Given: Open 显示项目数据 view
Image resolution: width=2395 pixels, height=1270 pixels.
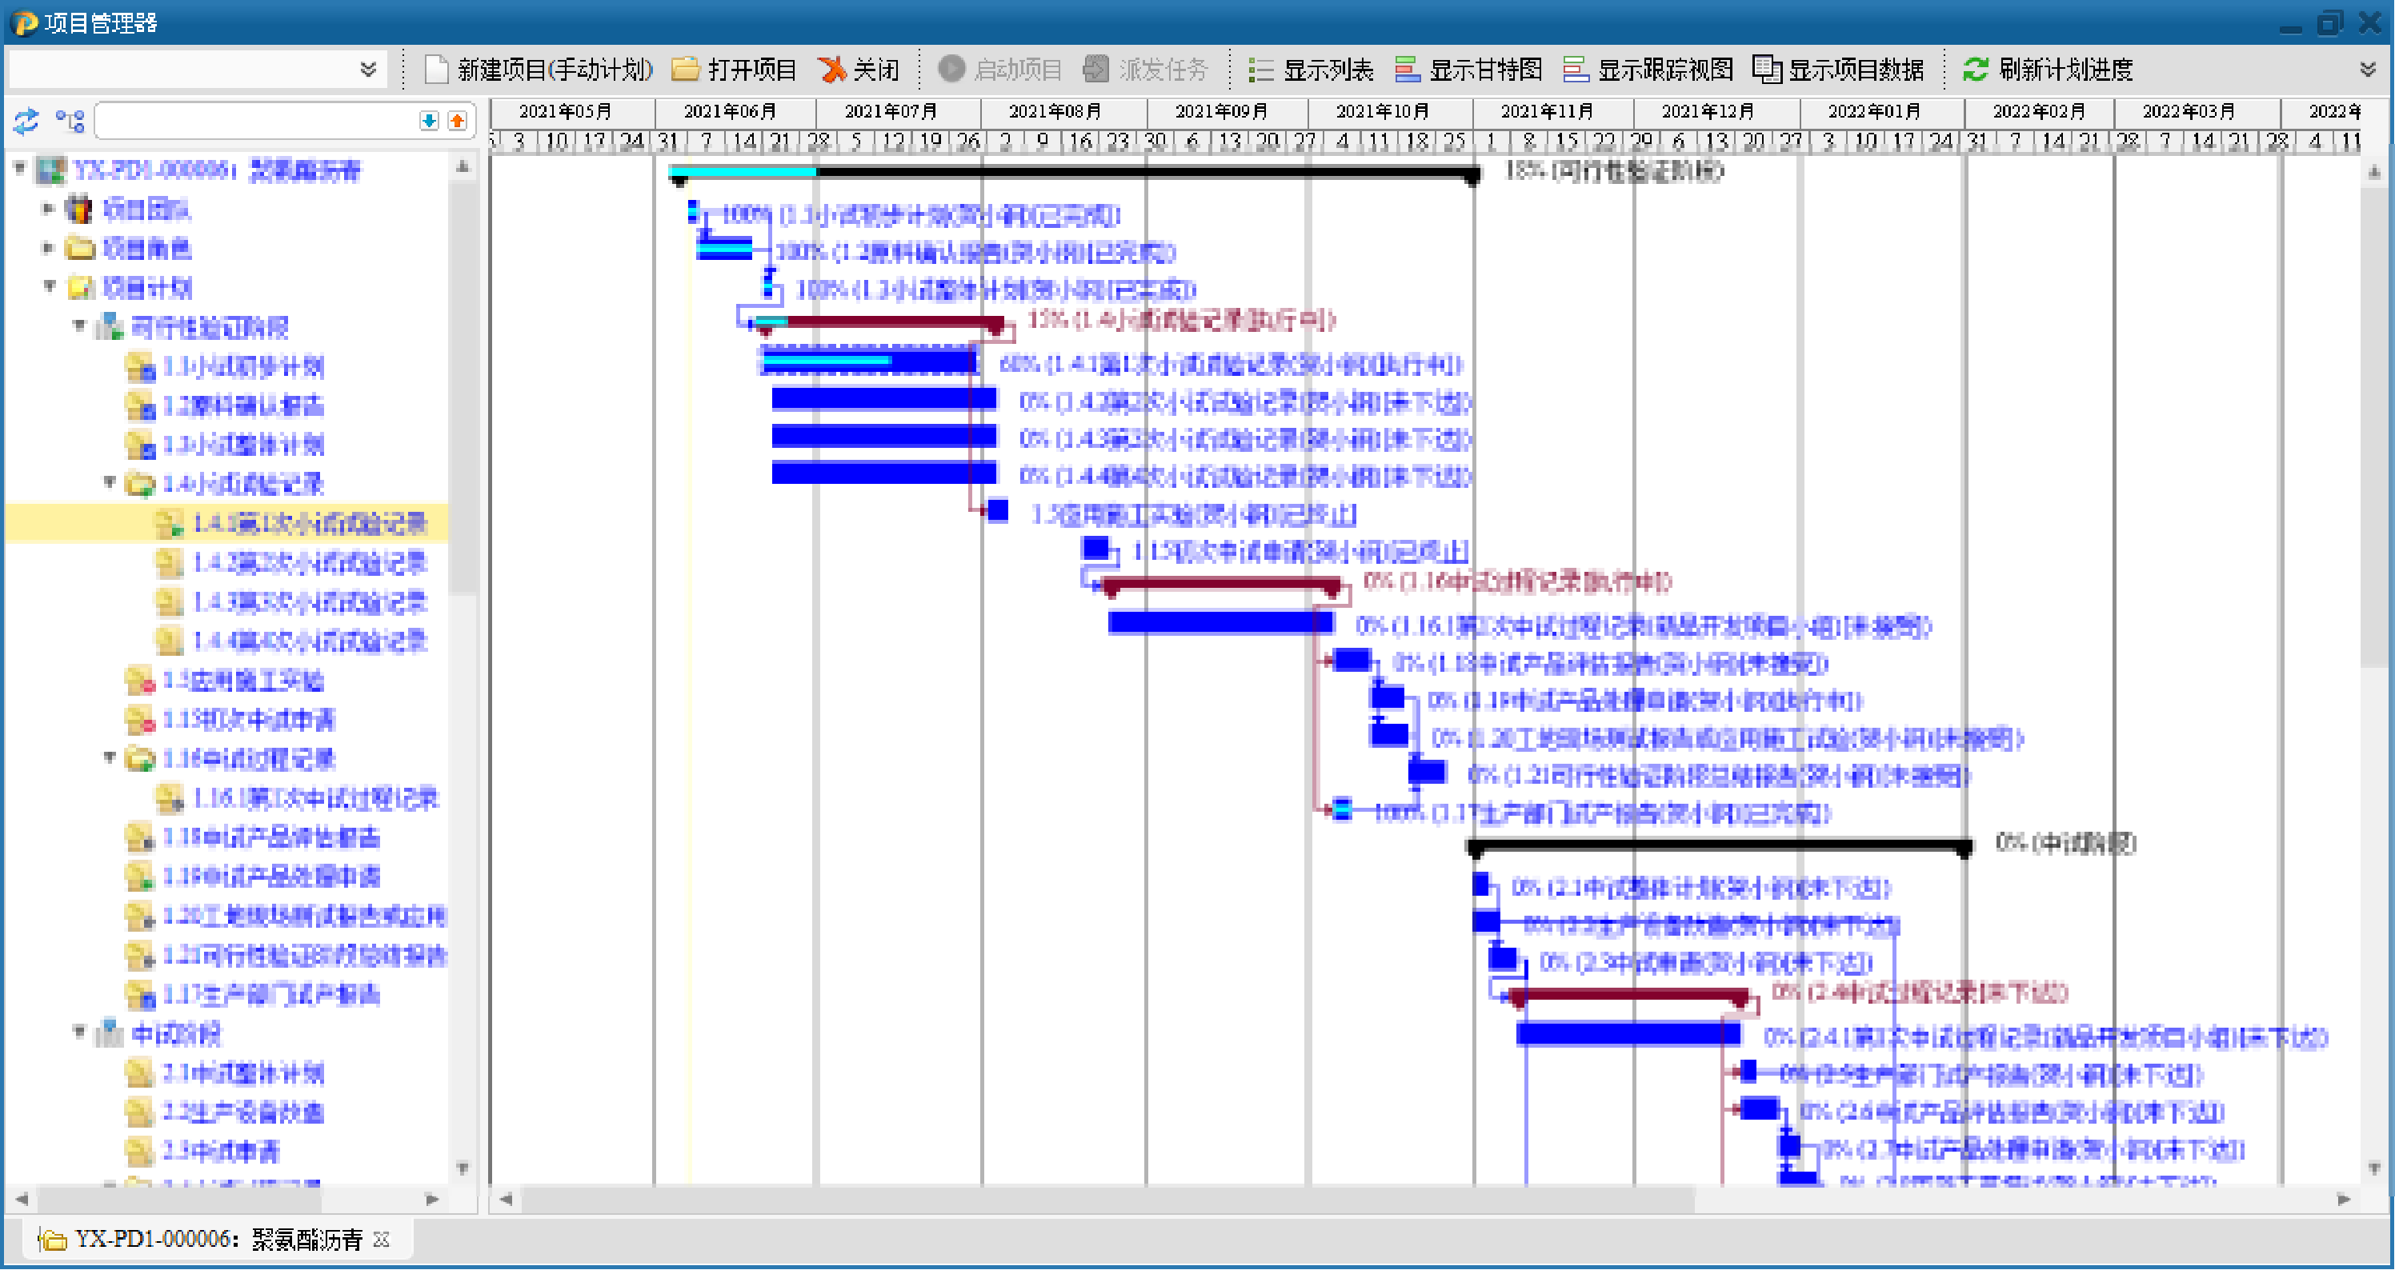Looking at the screenshot, I should coord(1838,70).
